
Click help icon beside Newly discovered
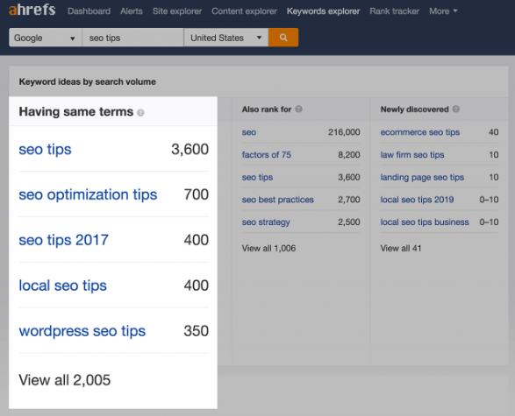coord(456,109)
